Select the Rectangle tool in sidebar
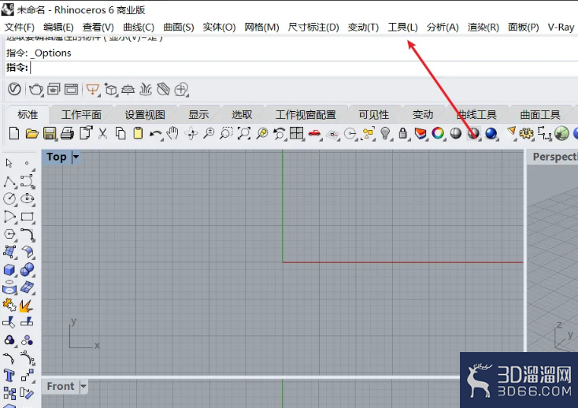 coord(28,217)
